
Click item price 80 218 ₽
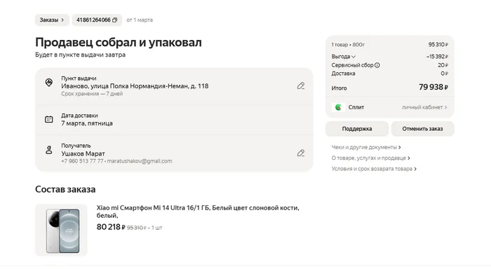coord(111,227)
